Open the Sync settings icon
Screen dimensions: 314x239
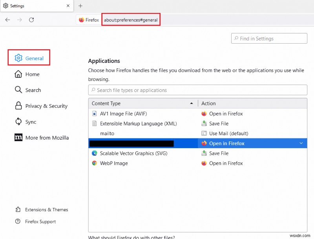(x=18, y=122)
